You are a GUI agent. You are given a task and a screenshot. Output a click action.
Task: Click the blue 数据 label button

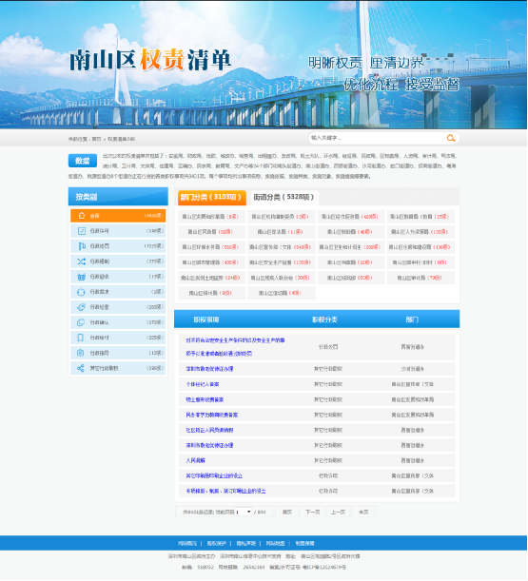83,161
